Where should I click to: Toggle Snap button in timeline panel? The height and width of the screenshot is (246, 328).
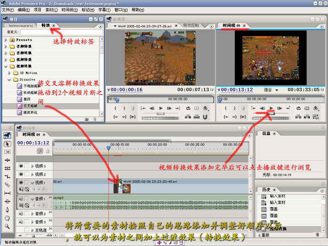coord(40,151)
